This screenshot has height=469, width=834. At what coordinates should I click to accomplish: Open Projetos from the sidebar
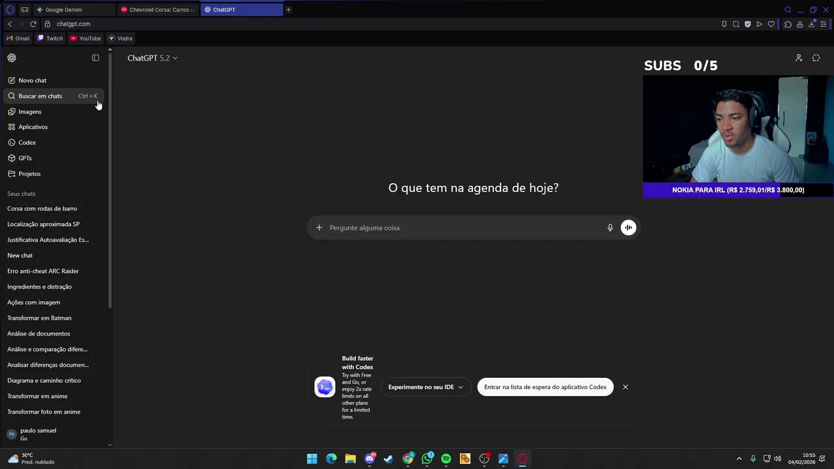pyautogui.click(x=53, y=174)
